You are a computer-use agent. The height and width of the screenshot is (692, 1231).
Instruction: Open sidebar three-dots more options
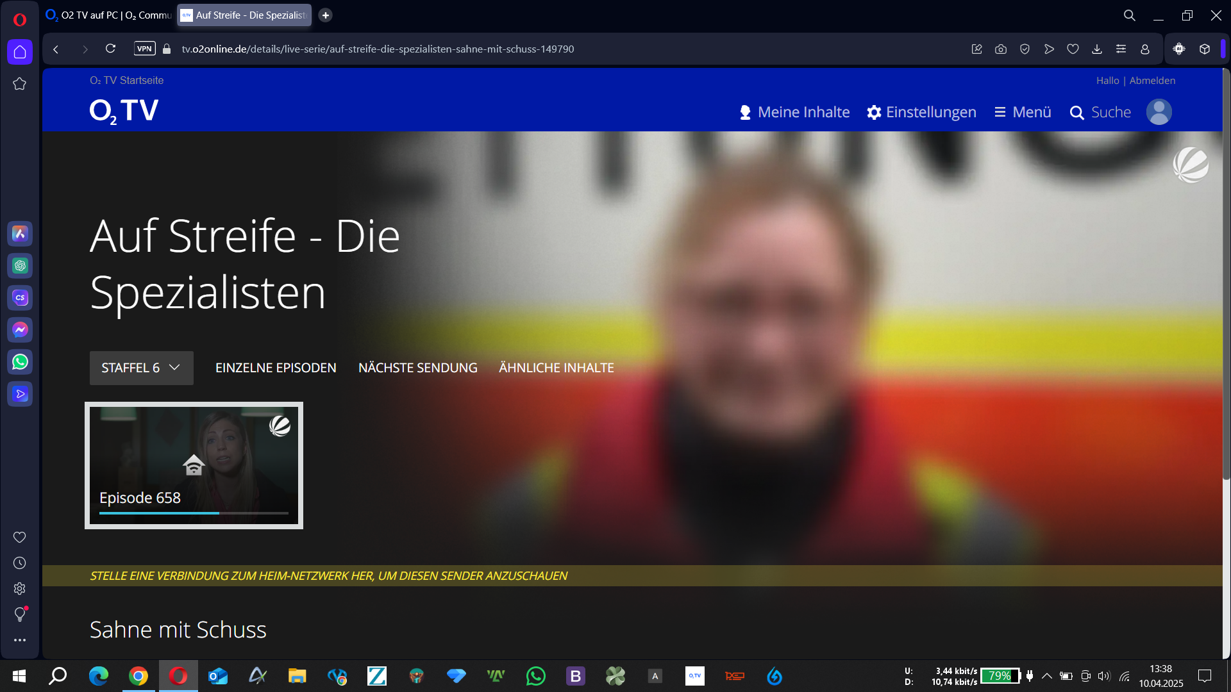pos(20,640)
